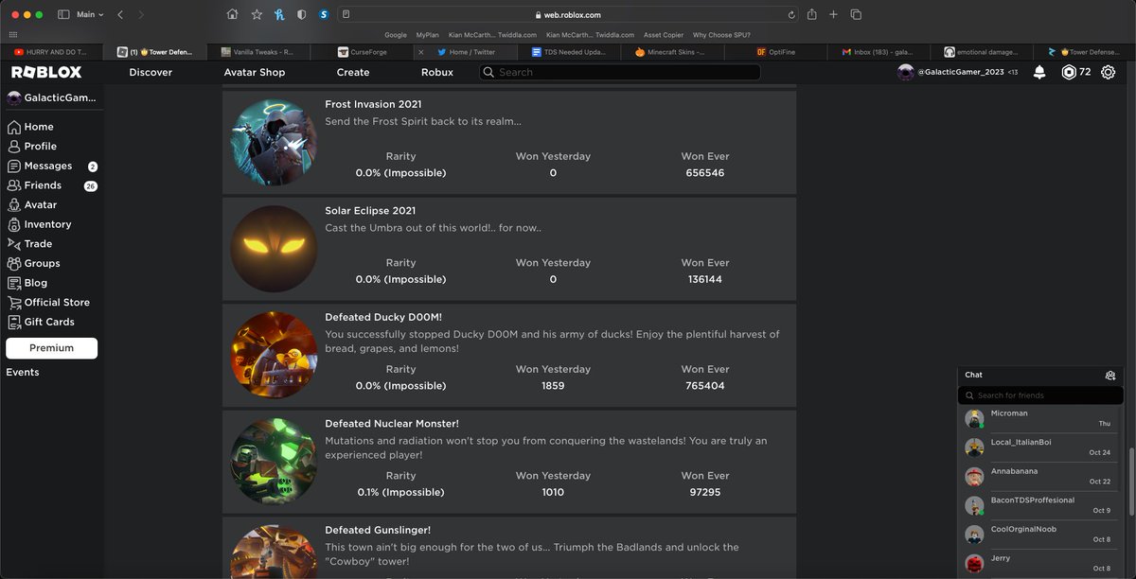
Task: Click the Frost Invasion 2021 title
Action: coord(373,104)
